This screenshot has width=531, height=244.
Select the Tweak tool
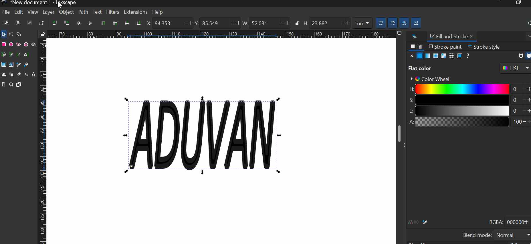(4, 75)
